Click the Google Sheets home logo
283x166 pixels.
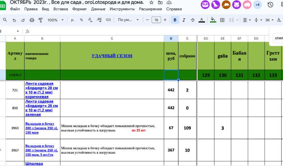click(3, 5)
